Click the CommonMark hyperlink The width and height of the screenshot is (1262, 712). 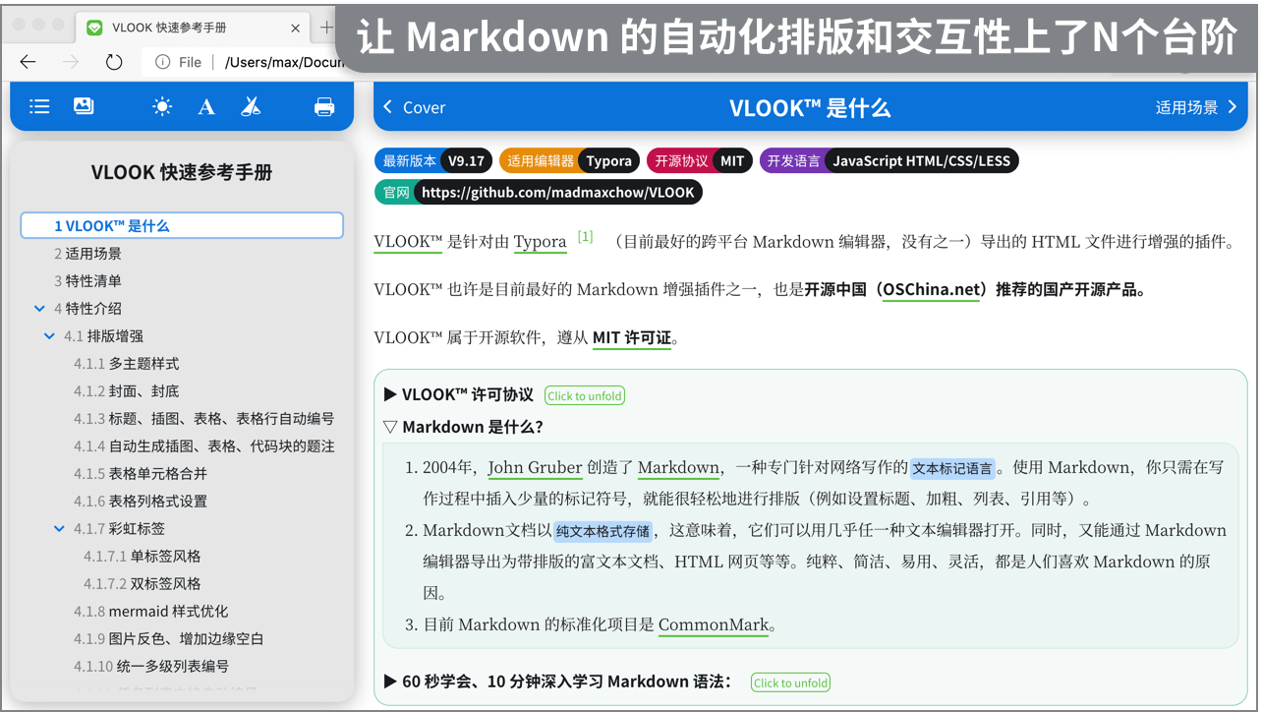coord(715,624)
